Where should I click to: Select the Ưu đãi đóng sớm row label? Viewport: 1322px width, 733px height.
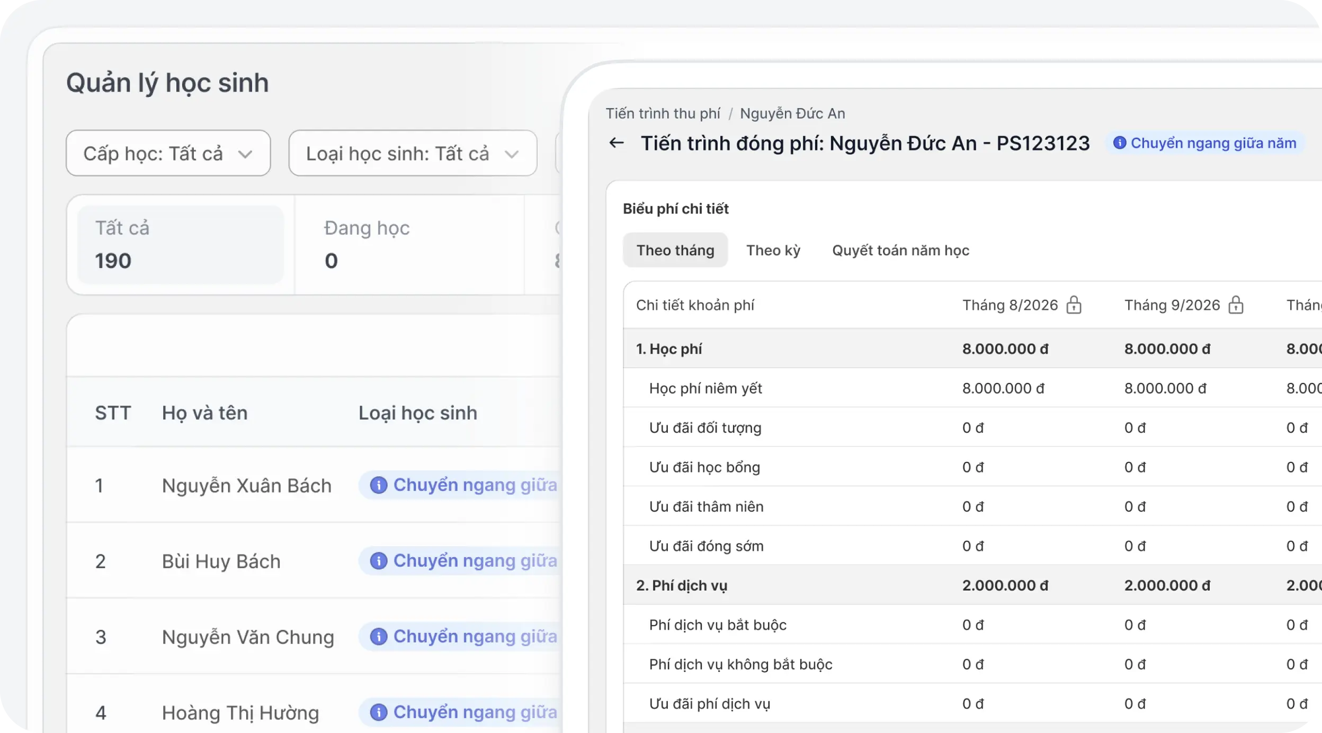click(707, 546)
